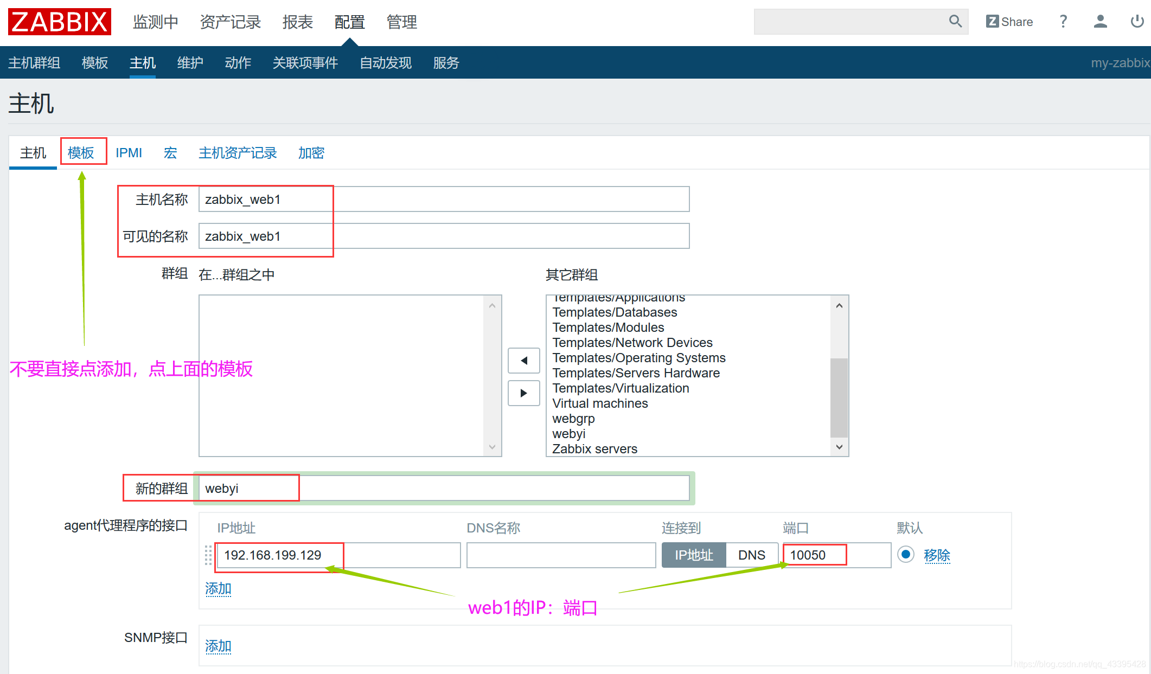Switch to the IPMI tab
The width and height of the screenshot is (1151, 674).
tap(129, 153)
